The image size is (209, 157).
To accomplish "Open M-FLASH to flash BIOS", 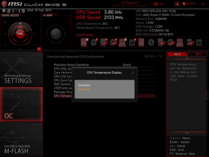I will (x=21, y=140).
